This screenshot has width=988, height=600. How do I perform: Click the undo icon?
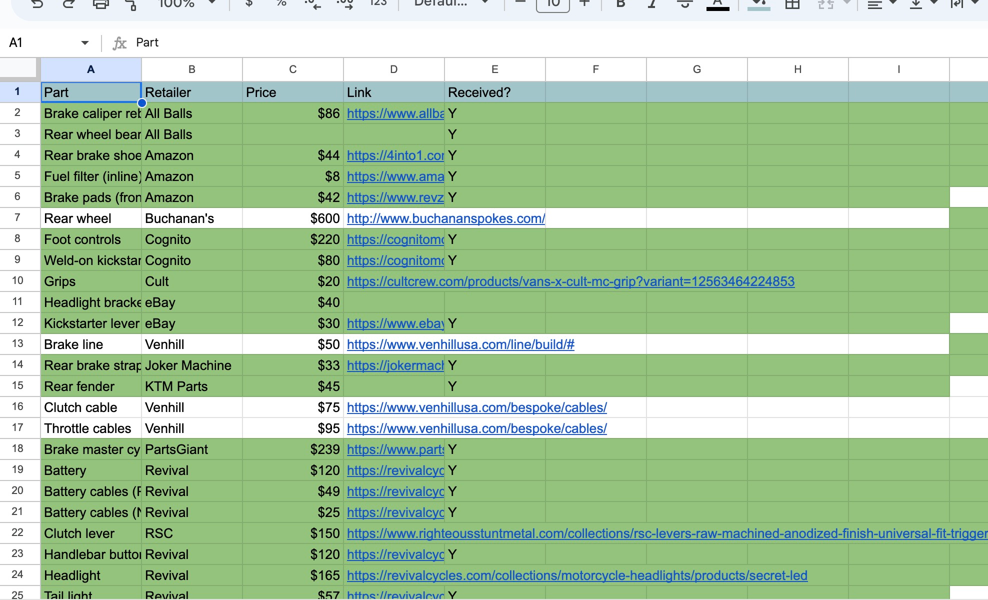pos(36,4)
